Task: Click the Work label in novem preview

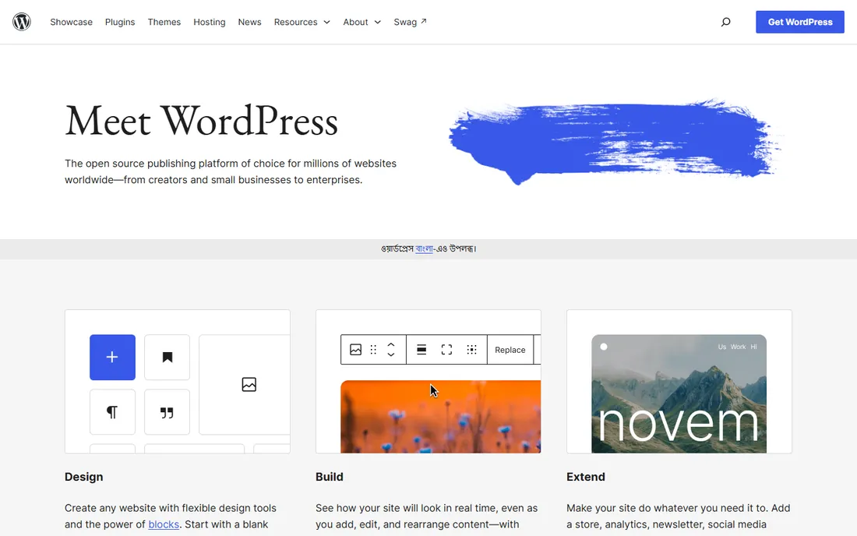Action: [738, 347]
